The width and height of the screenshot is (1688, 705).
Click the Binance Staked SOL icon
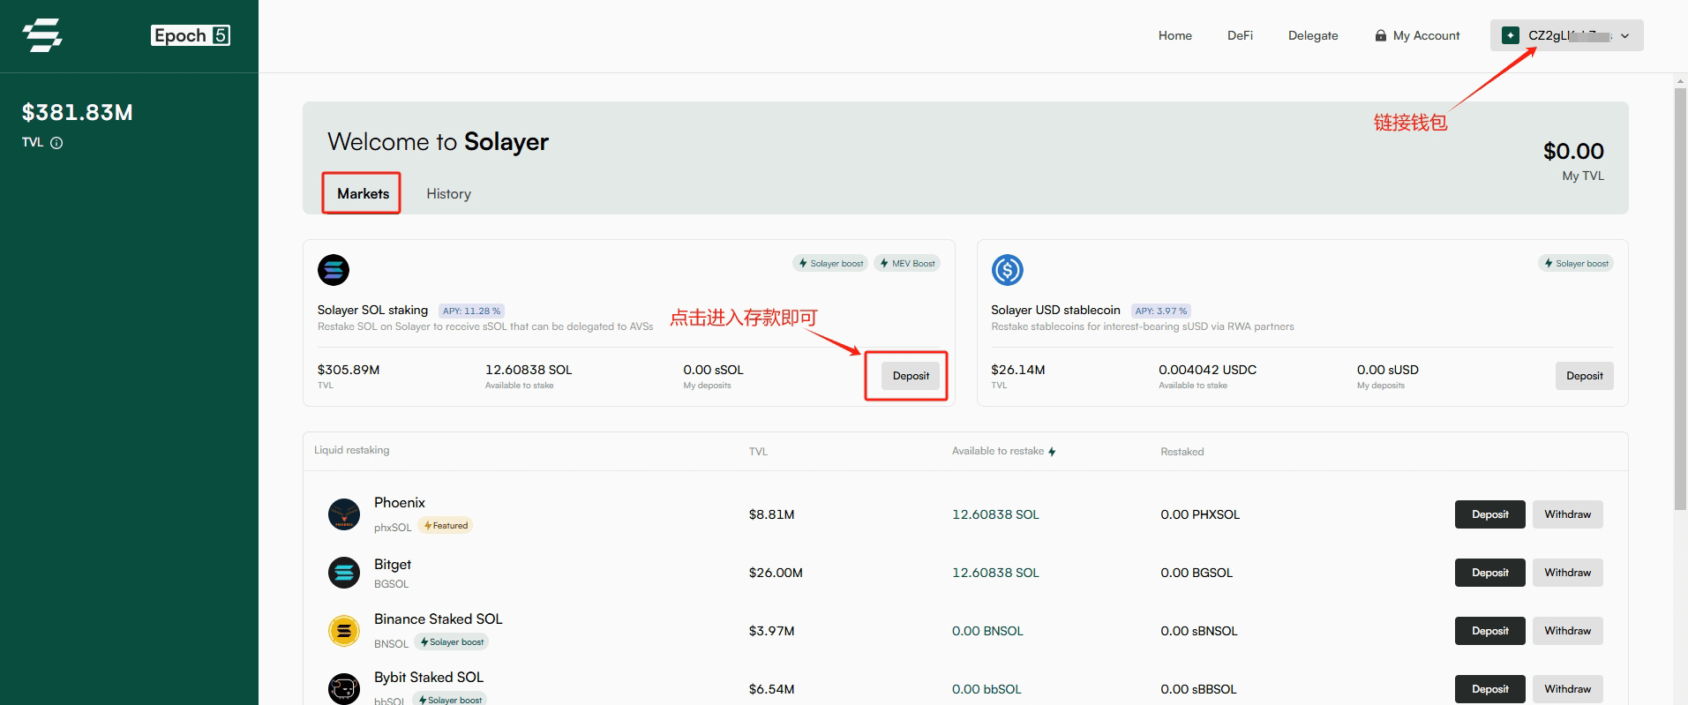click(x=344, y=631)
